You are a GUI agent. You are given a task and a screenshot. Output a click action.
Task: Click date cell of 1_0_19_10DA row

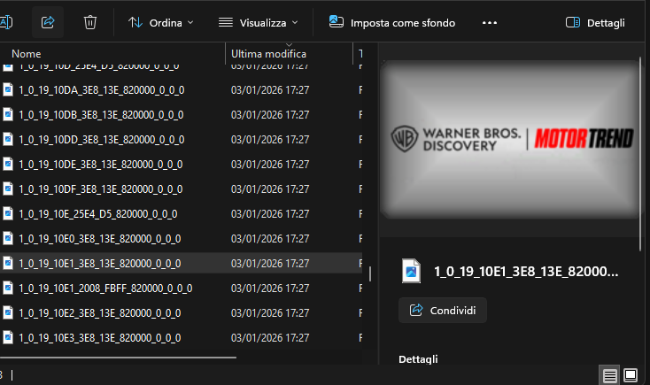click(270, 90)
